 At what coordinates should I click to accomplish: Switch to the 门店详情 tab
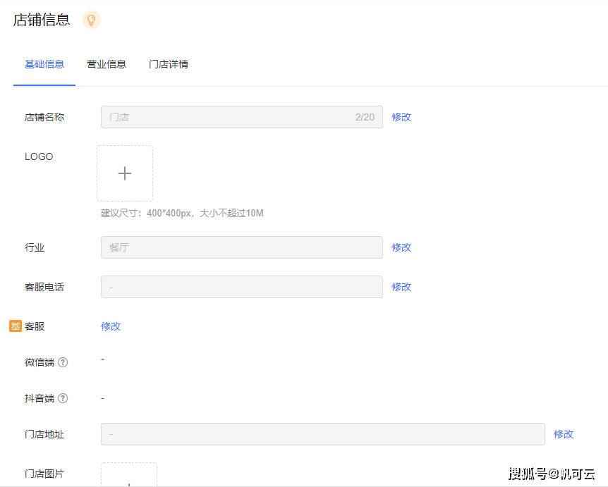pyautogui.click(x=168, y=63)
